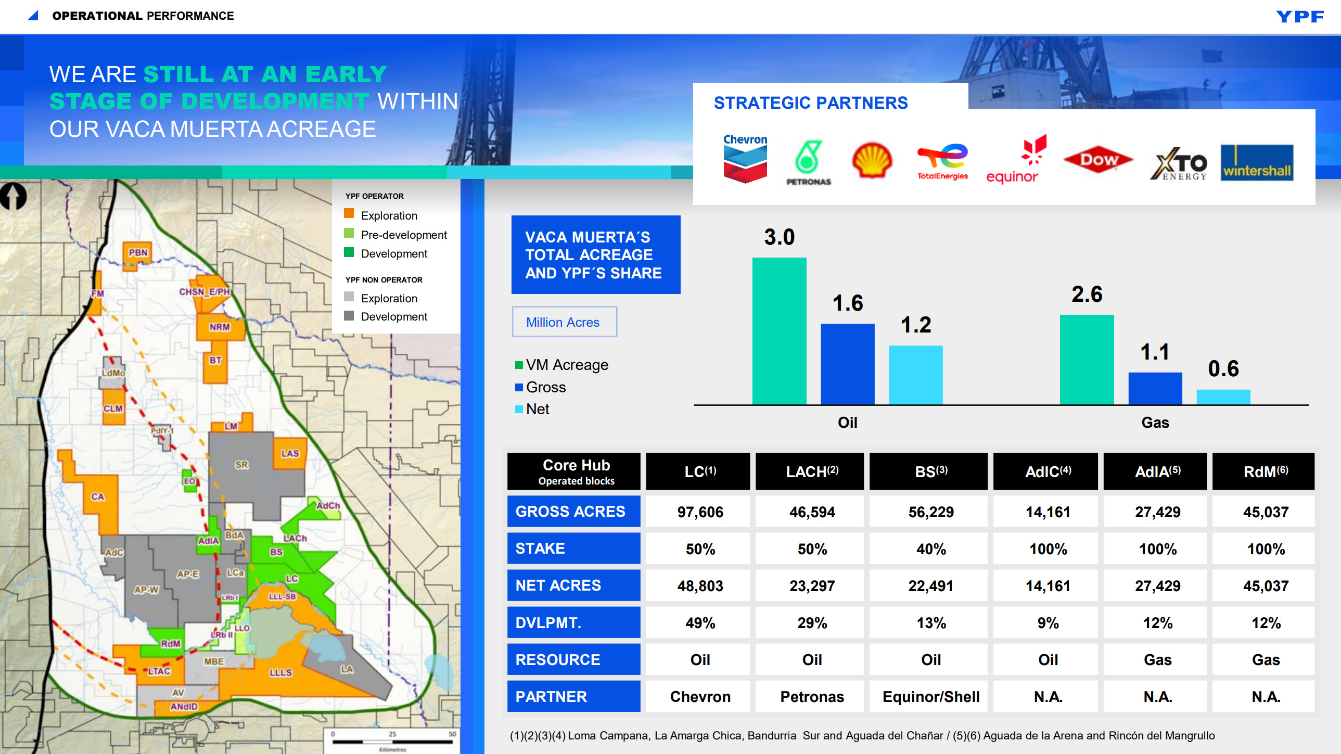Click the Equinor logo
Image resolution: width=1341 pixels, height=754 pixels.
point(1016,159)
